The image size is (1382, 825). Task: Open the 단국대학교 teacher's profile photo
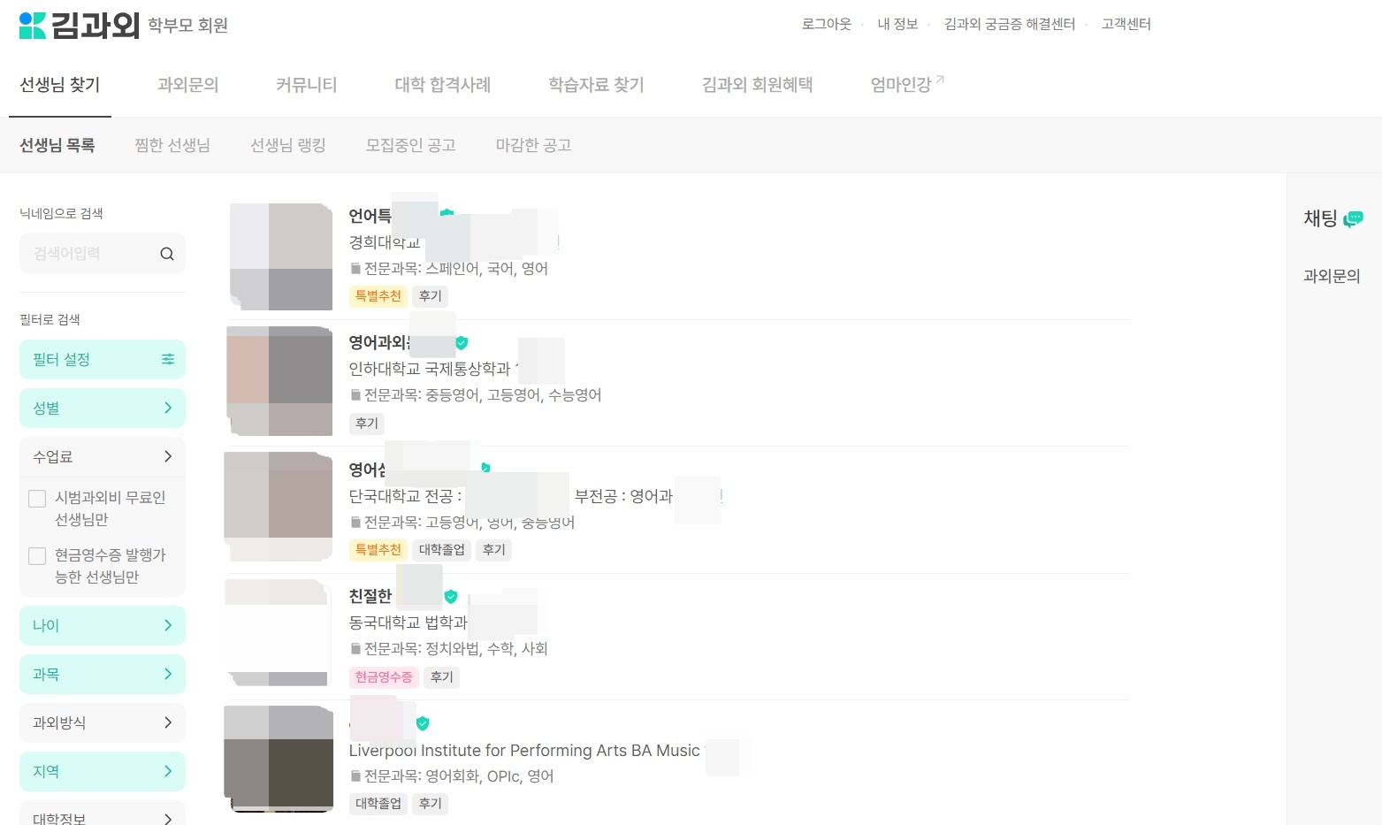point(279,506)
